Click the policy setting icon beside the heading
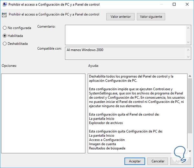The image size is (194, 168). 5,15
